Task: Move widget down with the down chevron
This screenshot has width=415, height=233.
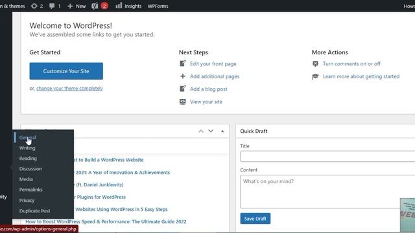Action: tap(211, 131)
